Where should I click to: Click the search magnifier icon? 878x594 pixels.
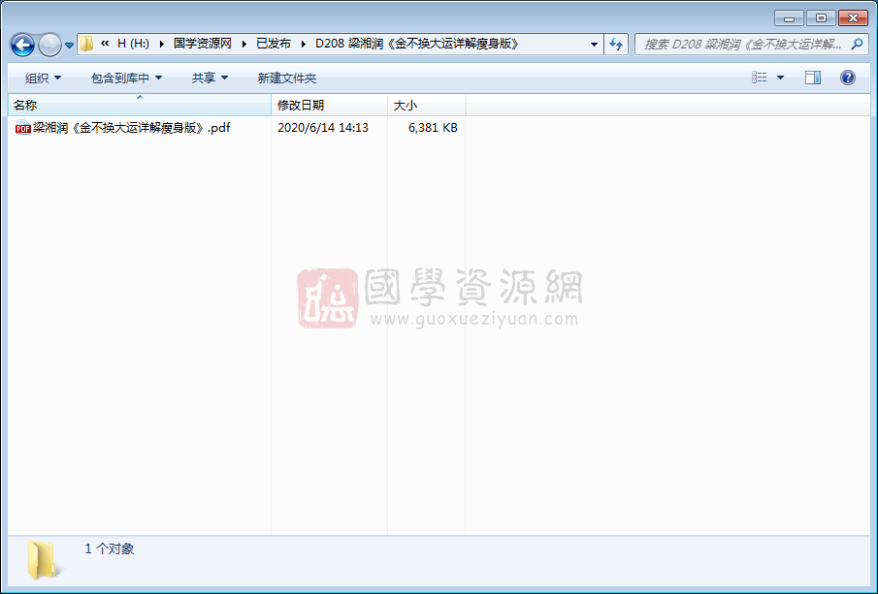857,44
